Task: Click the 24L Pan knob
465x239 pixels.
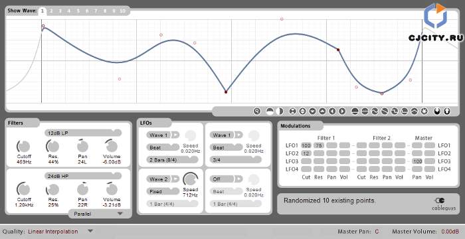Action: (82, 146)
